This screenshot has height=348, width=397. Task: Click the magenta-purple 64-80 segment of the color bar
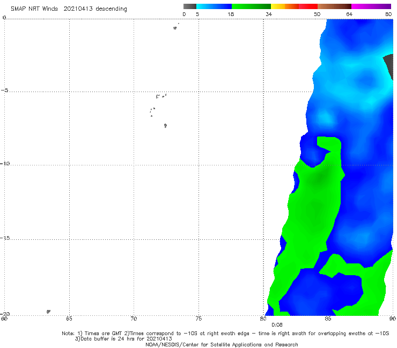pyautogui.click(x=371, y=6)
